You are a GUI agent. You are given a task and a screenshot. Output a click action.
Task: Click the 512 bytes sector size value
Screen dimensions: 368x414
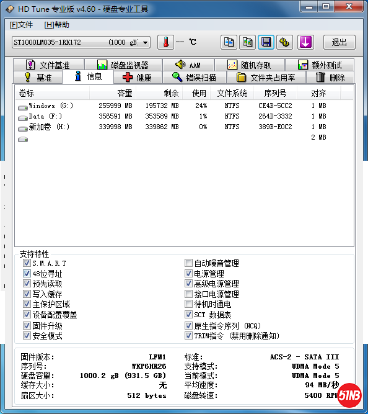147,395
